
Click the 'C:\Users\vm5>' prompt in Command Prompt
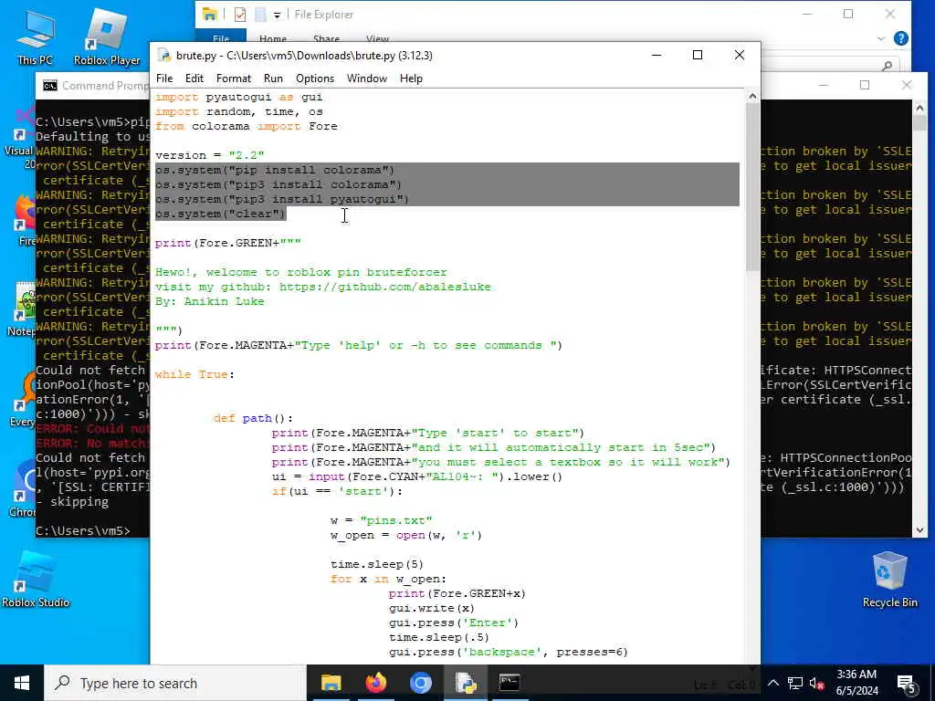[x=83, y=530]
